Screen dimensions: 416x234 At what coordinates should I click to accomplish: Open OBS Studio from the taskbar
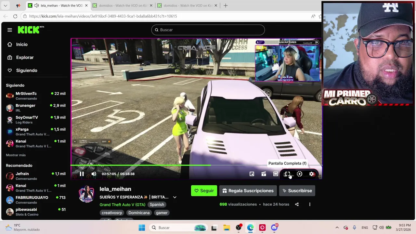239,228
